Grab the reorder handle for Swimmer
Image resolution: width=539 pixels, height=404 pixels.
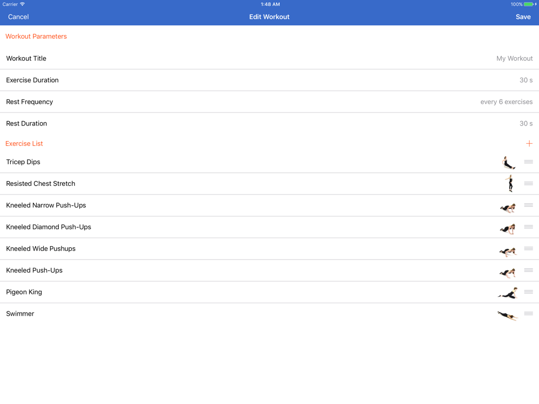528,314
